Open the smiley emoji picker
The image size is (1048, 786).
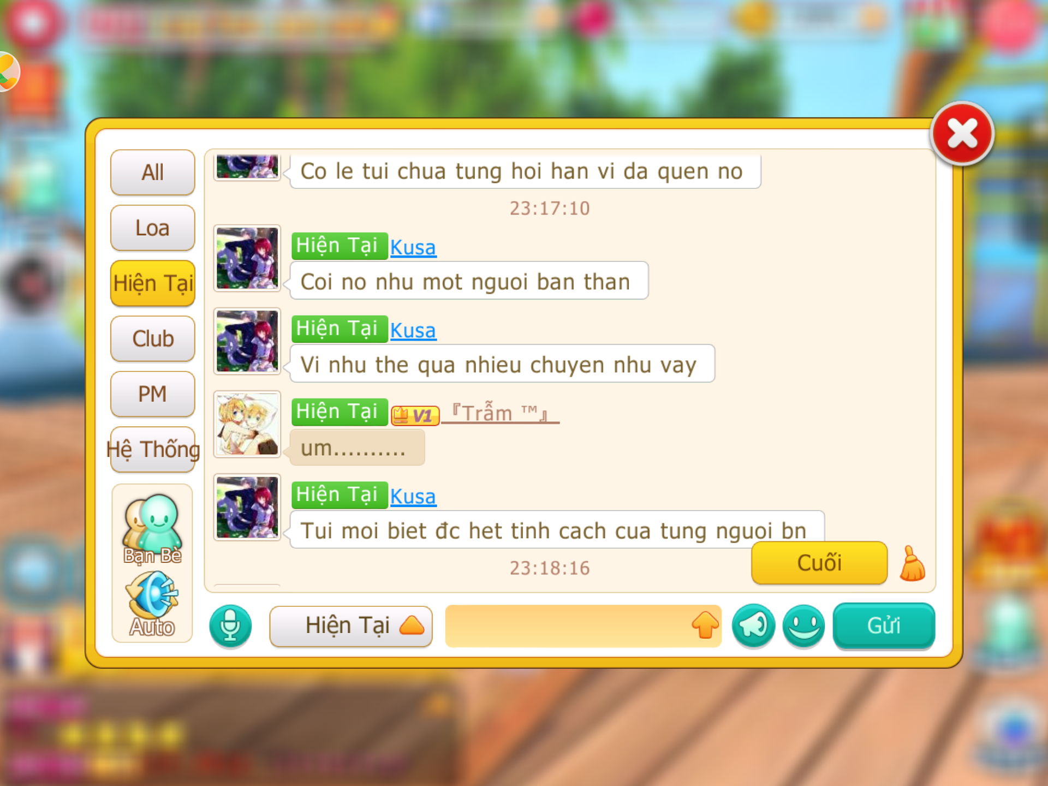point(803,626)
